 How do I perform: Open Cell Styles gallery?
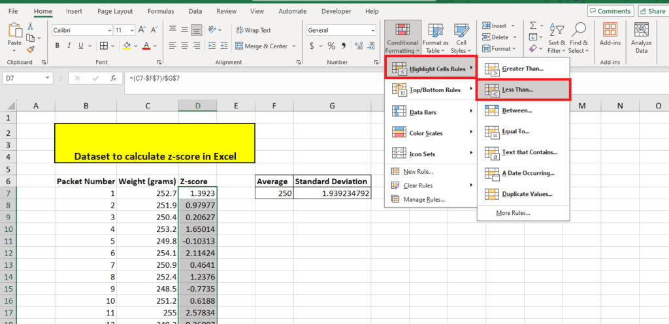(461, 39)
